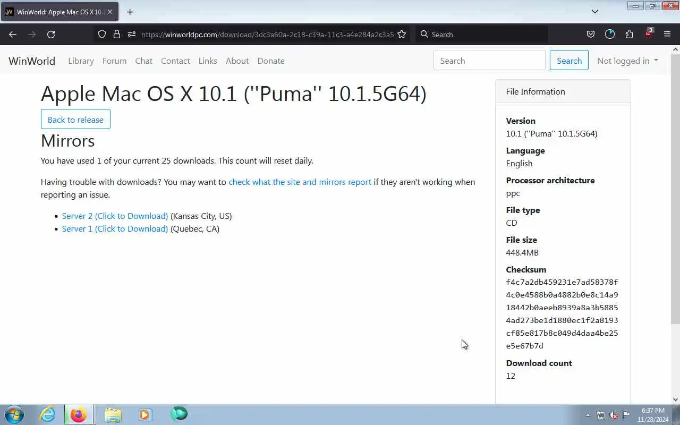The height and width of the screenshot is (425, 680).
Task: Reload the page with the refresh icon
Action: pos(51,34)
